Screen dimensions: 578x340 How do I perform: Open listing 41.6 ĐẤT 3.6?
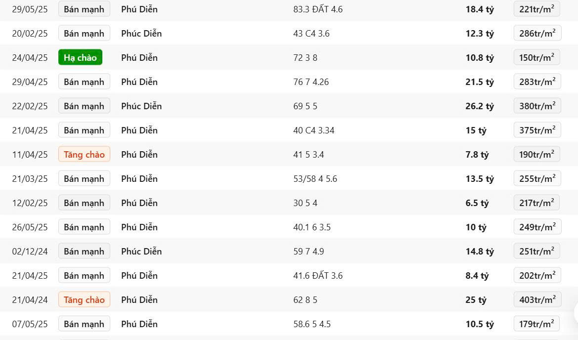pos(318,276)
